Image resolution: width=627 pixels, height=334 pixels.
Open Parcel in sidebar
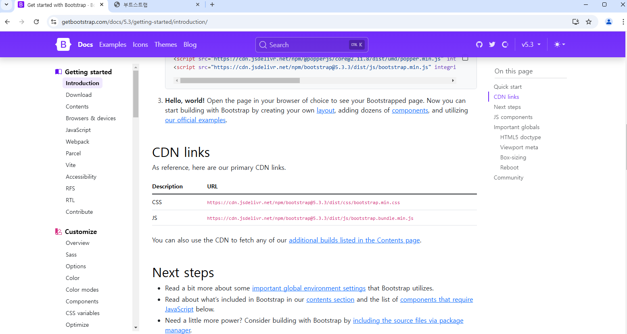tap(73, 153)
